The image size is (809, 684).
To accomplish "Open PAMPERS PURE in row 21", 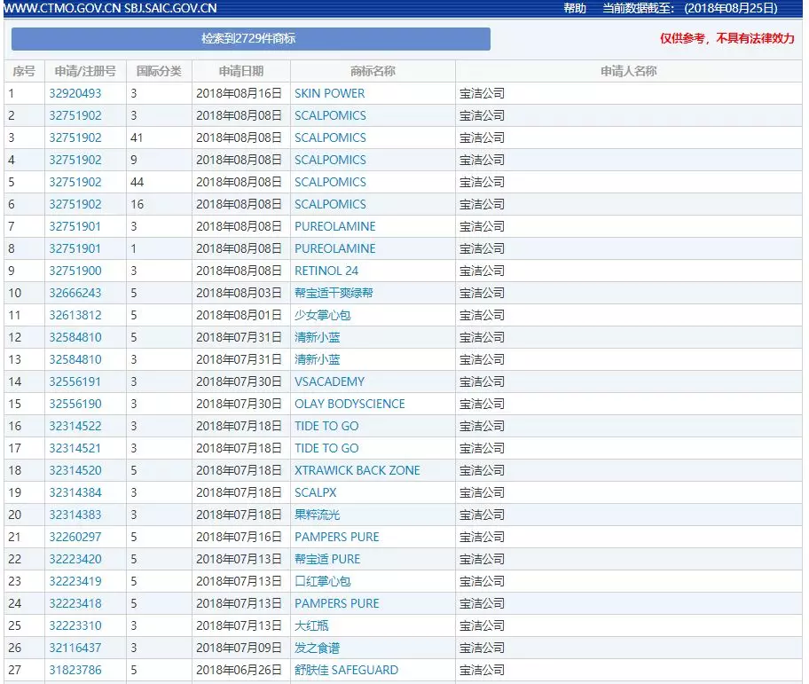I will tap(337, 537).
